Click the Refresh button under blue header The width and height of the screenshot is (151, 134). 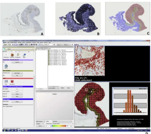[x=17, y=102]
